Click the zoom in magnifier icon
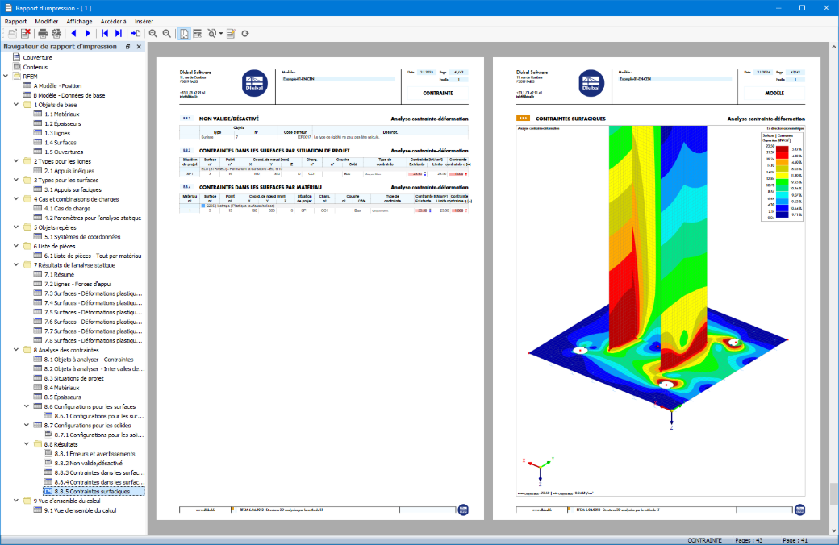Screen dimensions: 839x545 pos(153,34)
